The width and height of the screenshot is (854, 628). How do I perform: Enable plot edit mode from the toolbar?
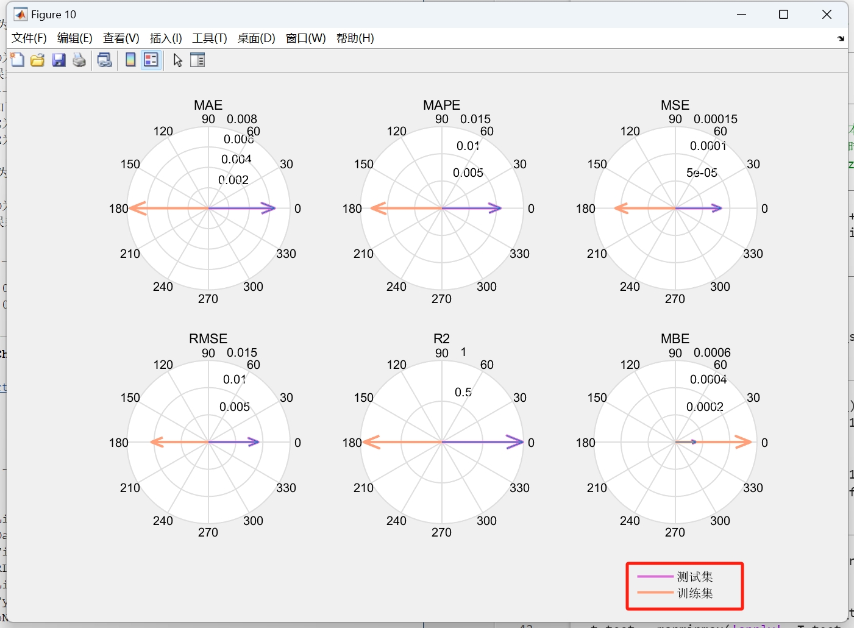(177, 60)
